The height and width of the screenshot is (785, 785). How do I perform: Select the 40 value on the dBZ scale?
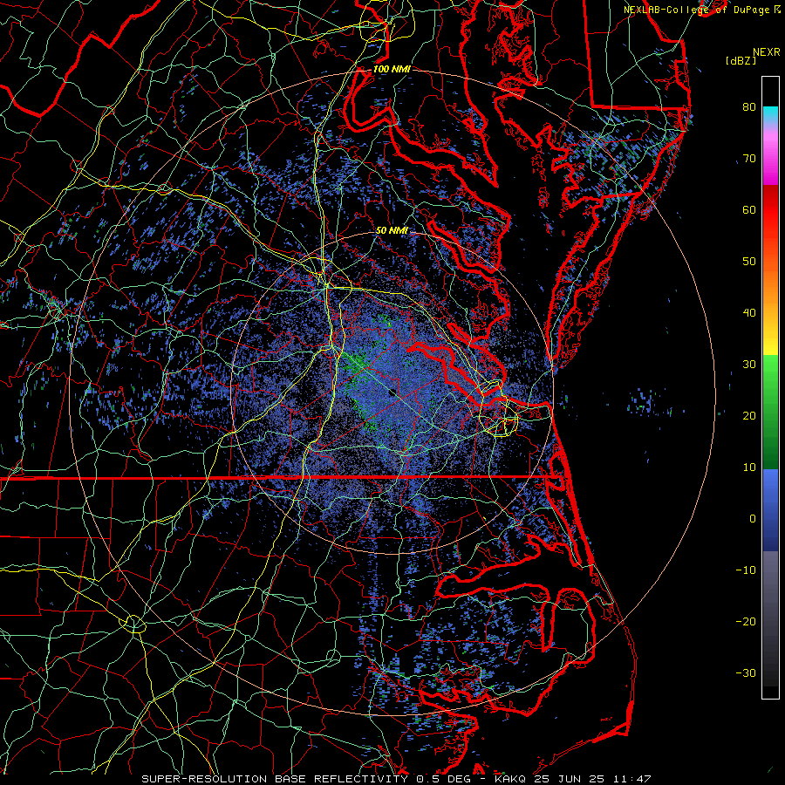pos(749,313)
